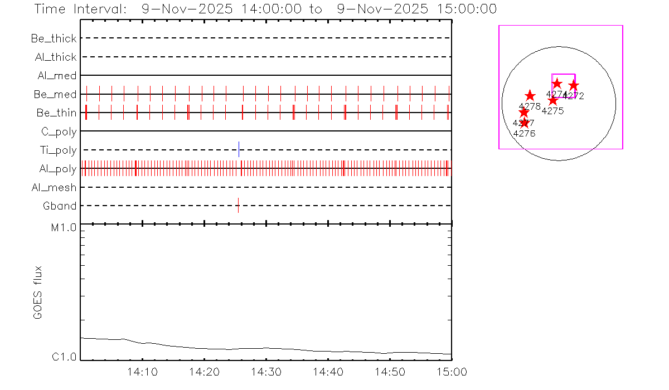Click the star just above label 4277
The width and height of the screenshot is (669, 390).
[x=523, y=113]
